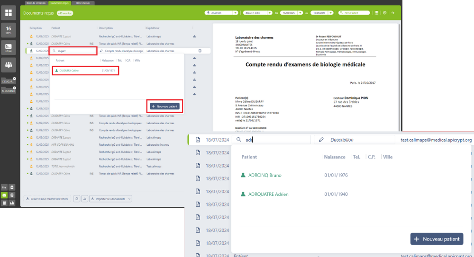Click the fse sidebar button

coord(4,187)
